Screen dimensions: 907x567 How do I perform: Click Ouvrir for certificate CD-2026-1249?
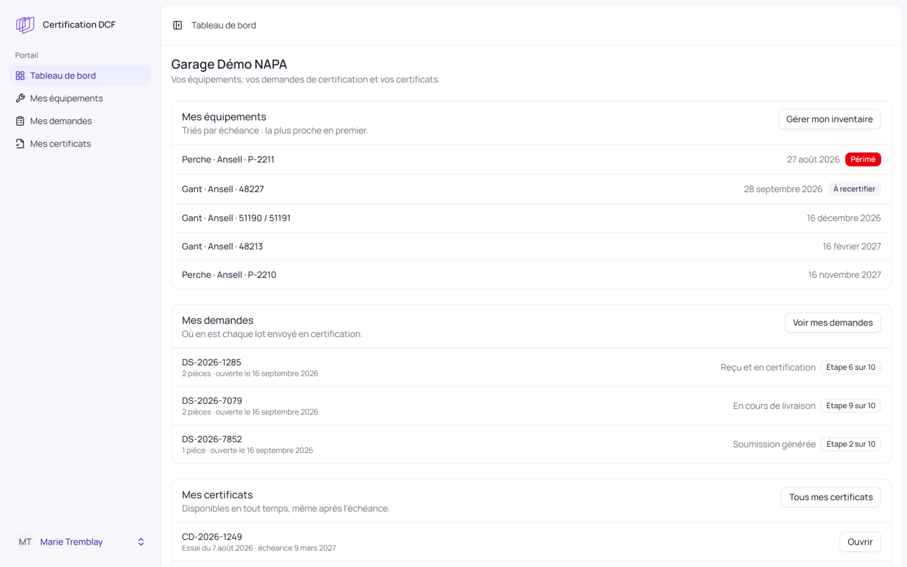(x=860, y=542)
